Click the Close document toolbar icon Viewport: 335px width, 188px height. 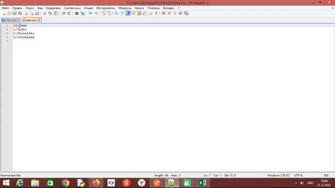point(26,14)
